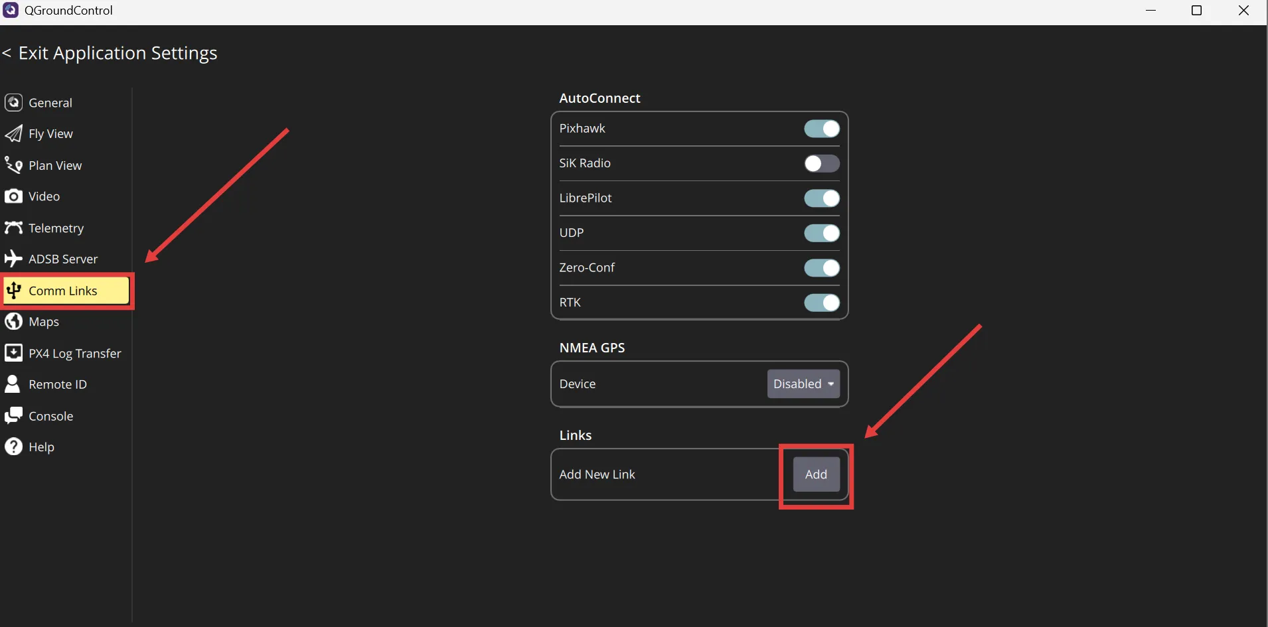Click the Help question mark icon
1268x627 pixels.
[13, 447]
